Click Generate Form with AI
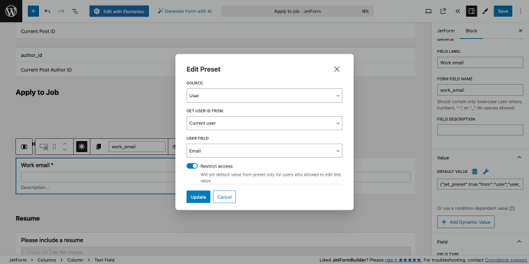The height and width of the screenshot is (264, 529). point(185,11)
